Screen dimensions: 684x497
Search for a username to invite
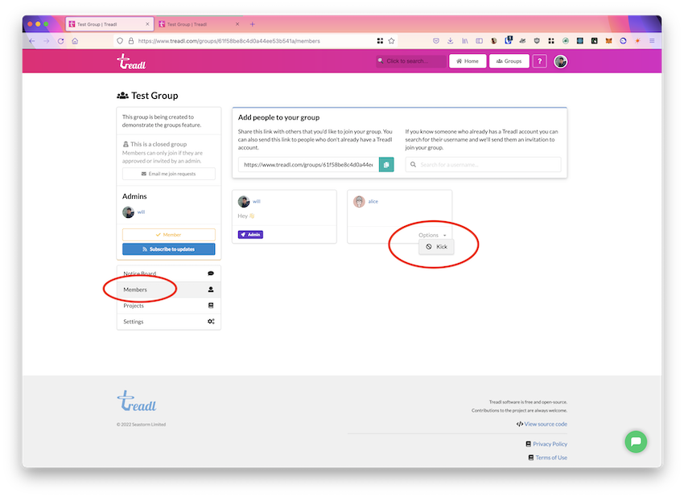click(483, 165)
